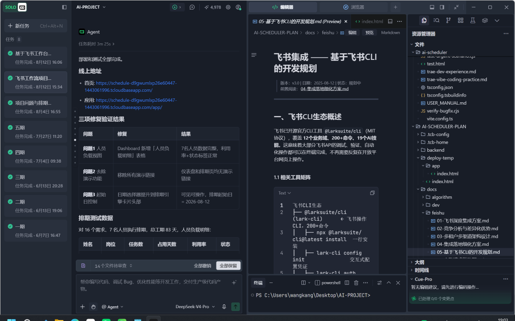Open the @ Agent mode dropdown
The image size is (515, 321).
point(113,307)
